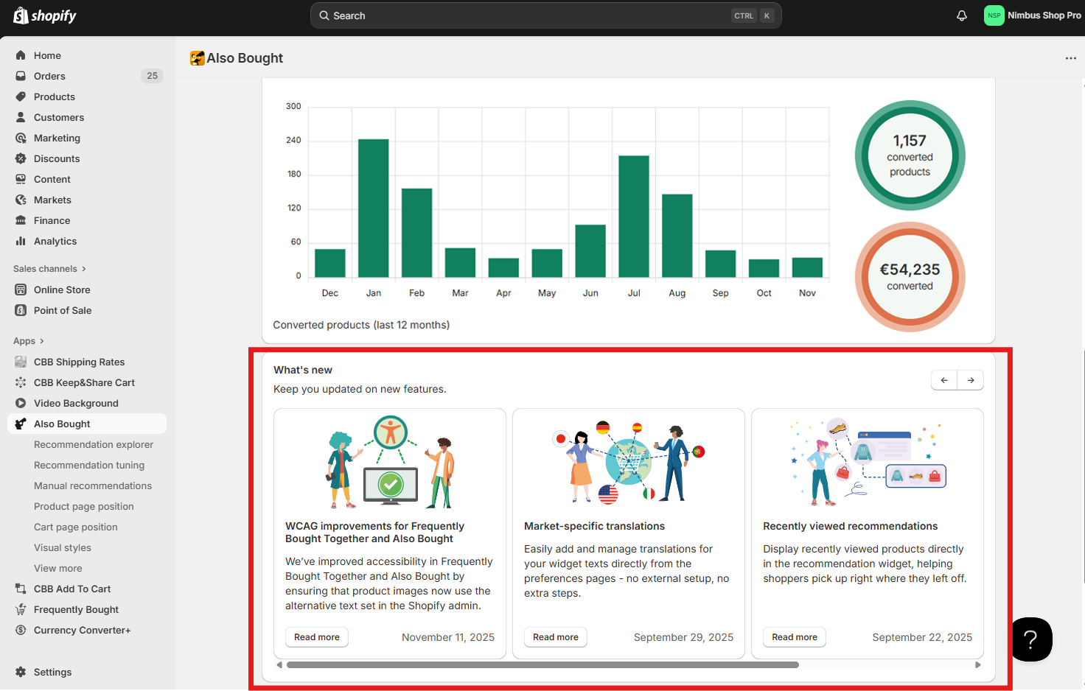Click the CBB Keep&Share Cart app icon
Viewport: 1085px width, 691px height.
tap(21, 382)
